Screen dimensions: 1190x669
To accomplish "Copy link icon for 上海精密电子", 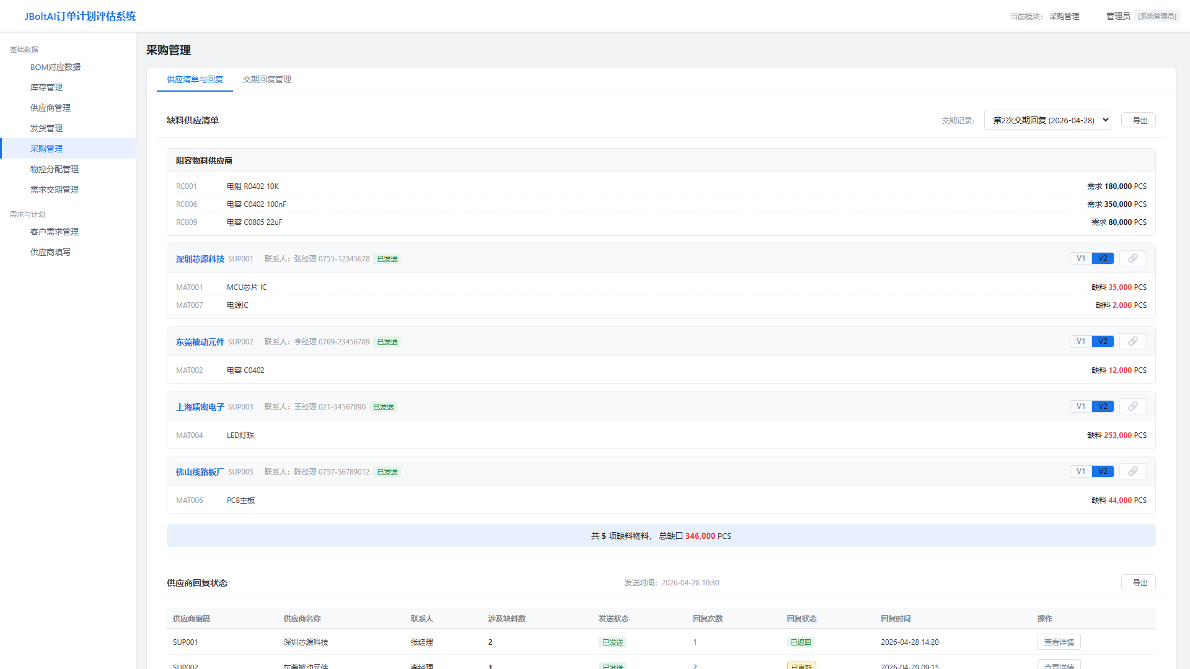I will click(x=1132, y=406).
